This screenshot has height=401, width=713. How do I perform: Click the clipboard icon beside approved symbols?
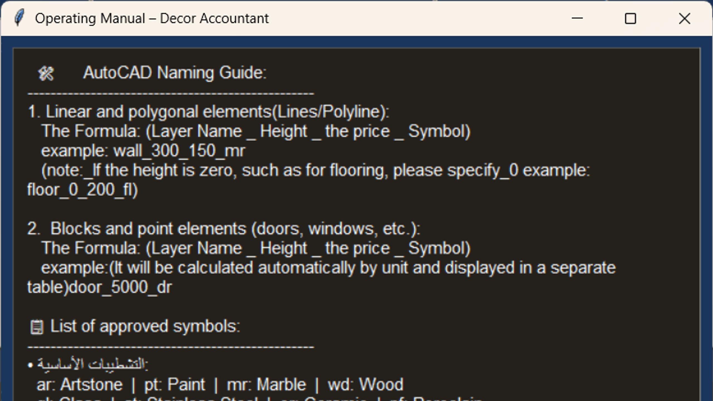coord(37,327)
